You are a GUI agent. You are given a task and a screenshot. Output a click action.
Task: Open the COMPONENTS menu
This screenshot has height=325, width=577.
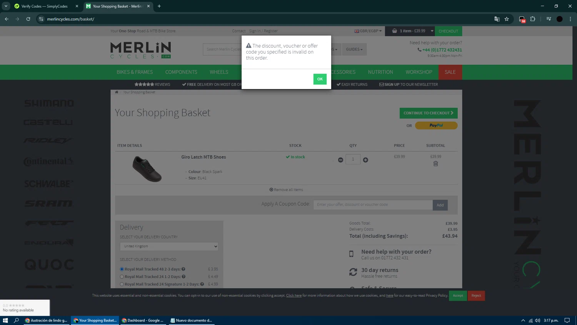click(181, 72)
